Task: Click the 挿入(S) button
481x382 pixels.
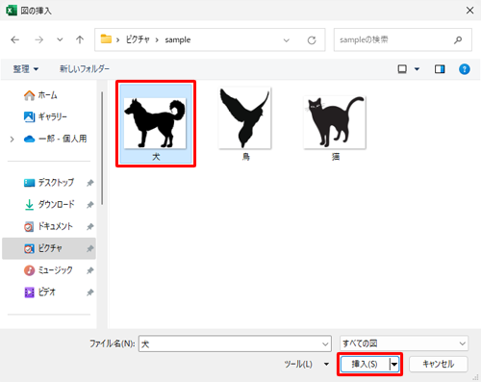Action: [365, 364]
